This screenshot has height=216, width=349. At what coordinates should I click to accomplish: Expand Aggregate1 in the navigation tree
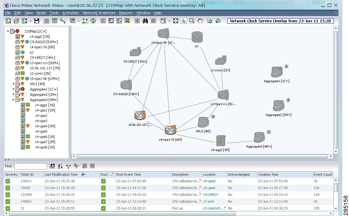[13, 89]
